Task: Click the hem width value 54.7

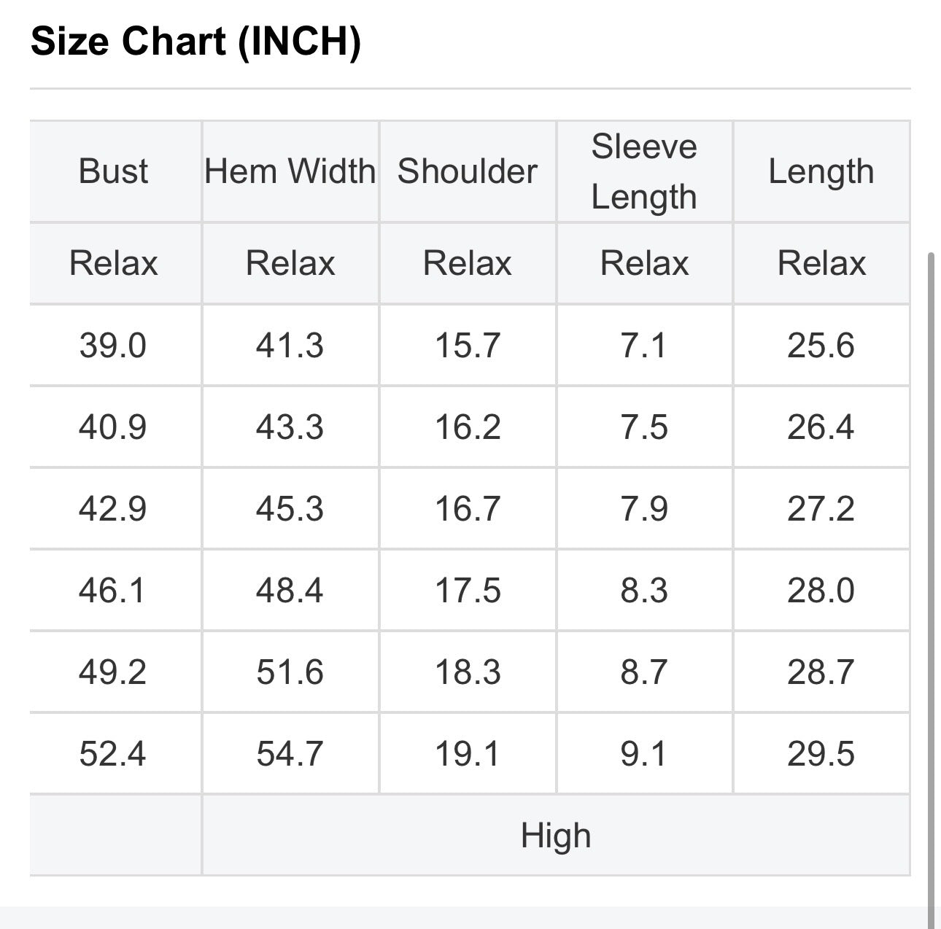Action: tap(290, 754)
